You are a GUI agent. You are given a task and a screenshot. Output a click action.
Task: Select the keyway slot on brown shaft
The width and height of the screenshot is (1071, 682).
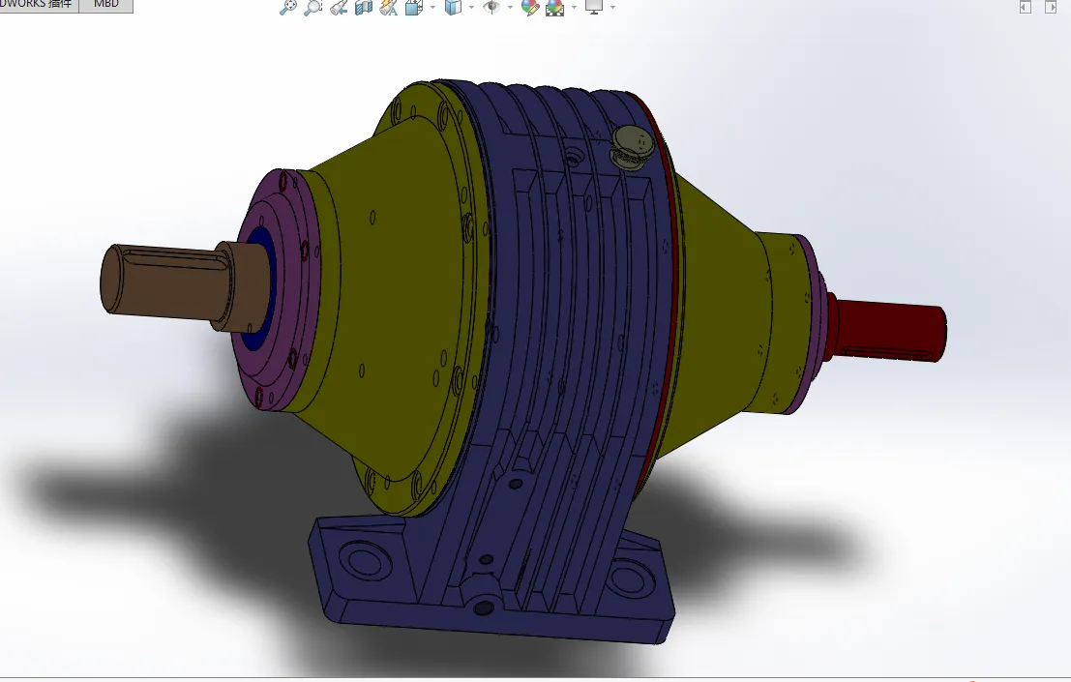(x=174, y=256)
